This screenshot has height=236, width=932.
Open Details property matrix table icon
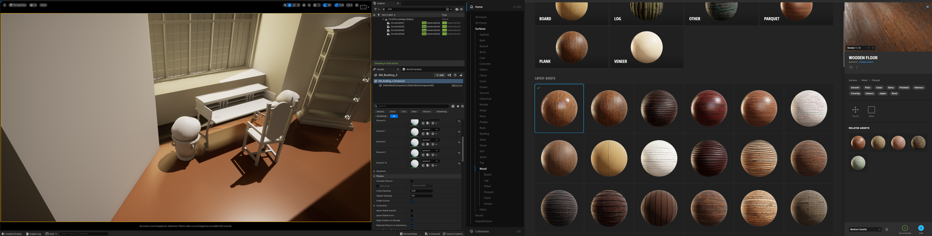point(453,106)
